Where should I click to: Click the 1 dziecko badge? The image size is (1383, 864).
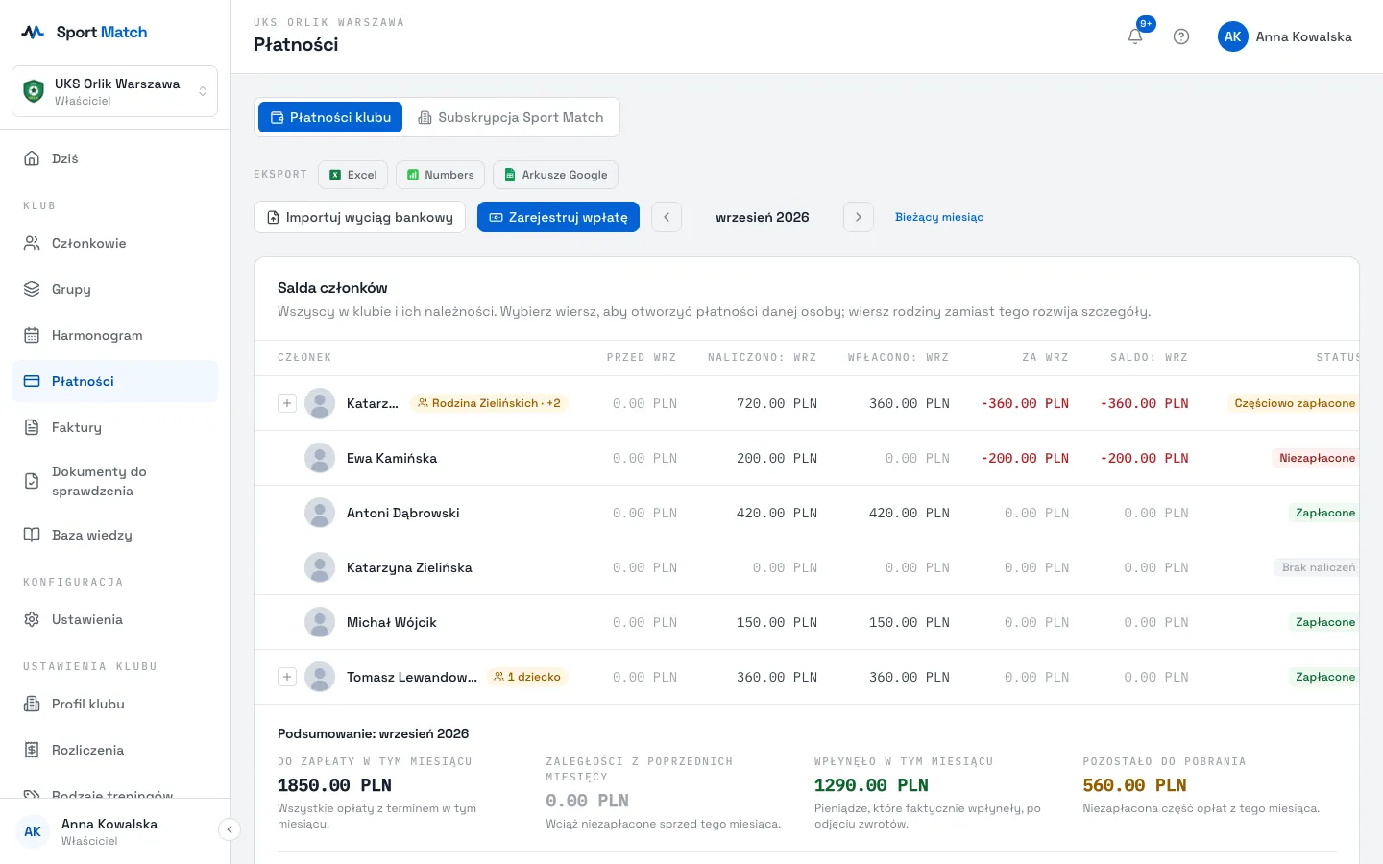[x=527, y=677]
